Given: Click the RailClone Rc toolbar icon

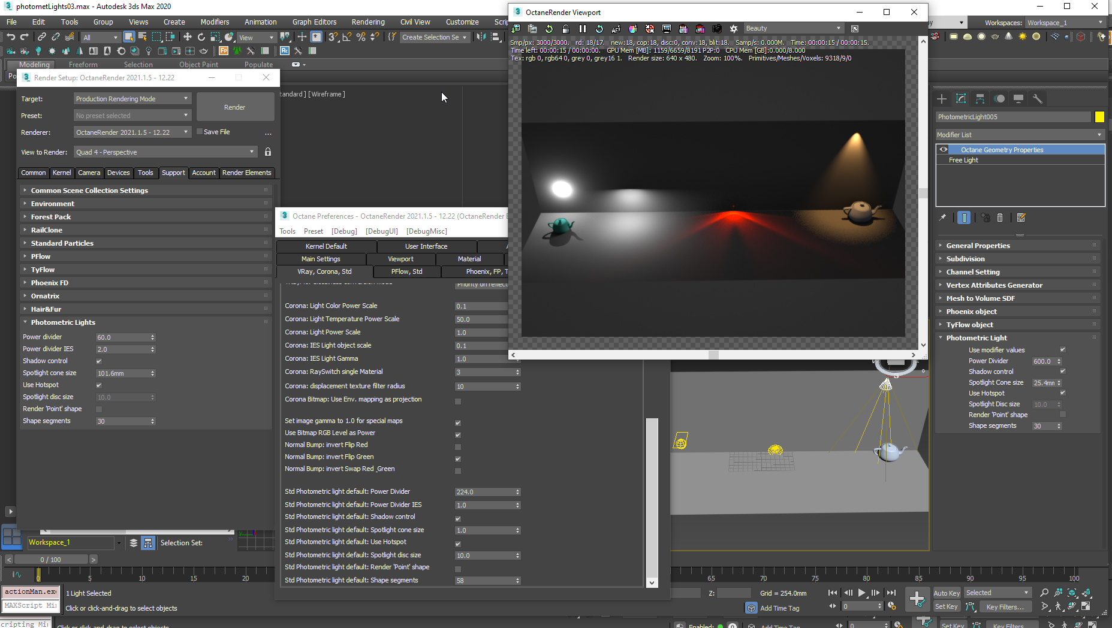Looking at the screenshot, I should [x=285, y=51].
